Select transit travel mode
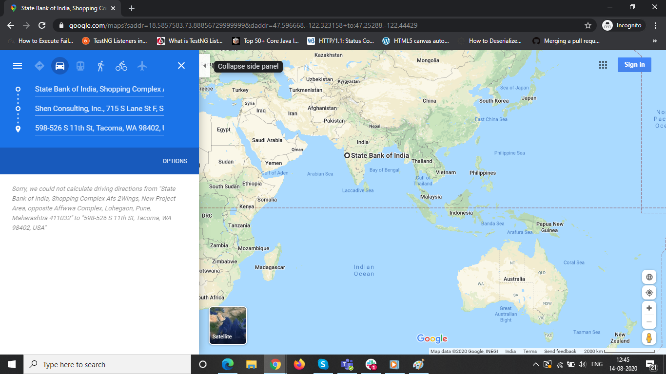The height and width of the screenshot is (374, 666). [x=80, y=66]
